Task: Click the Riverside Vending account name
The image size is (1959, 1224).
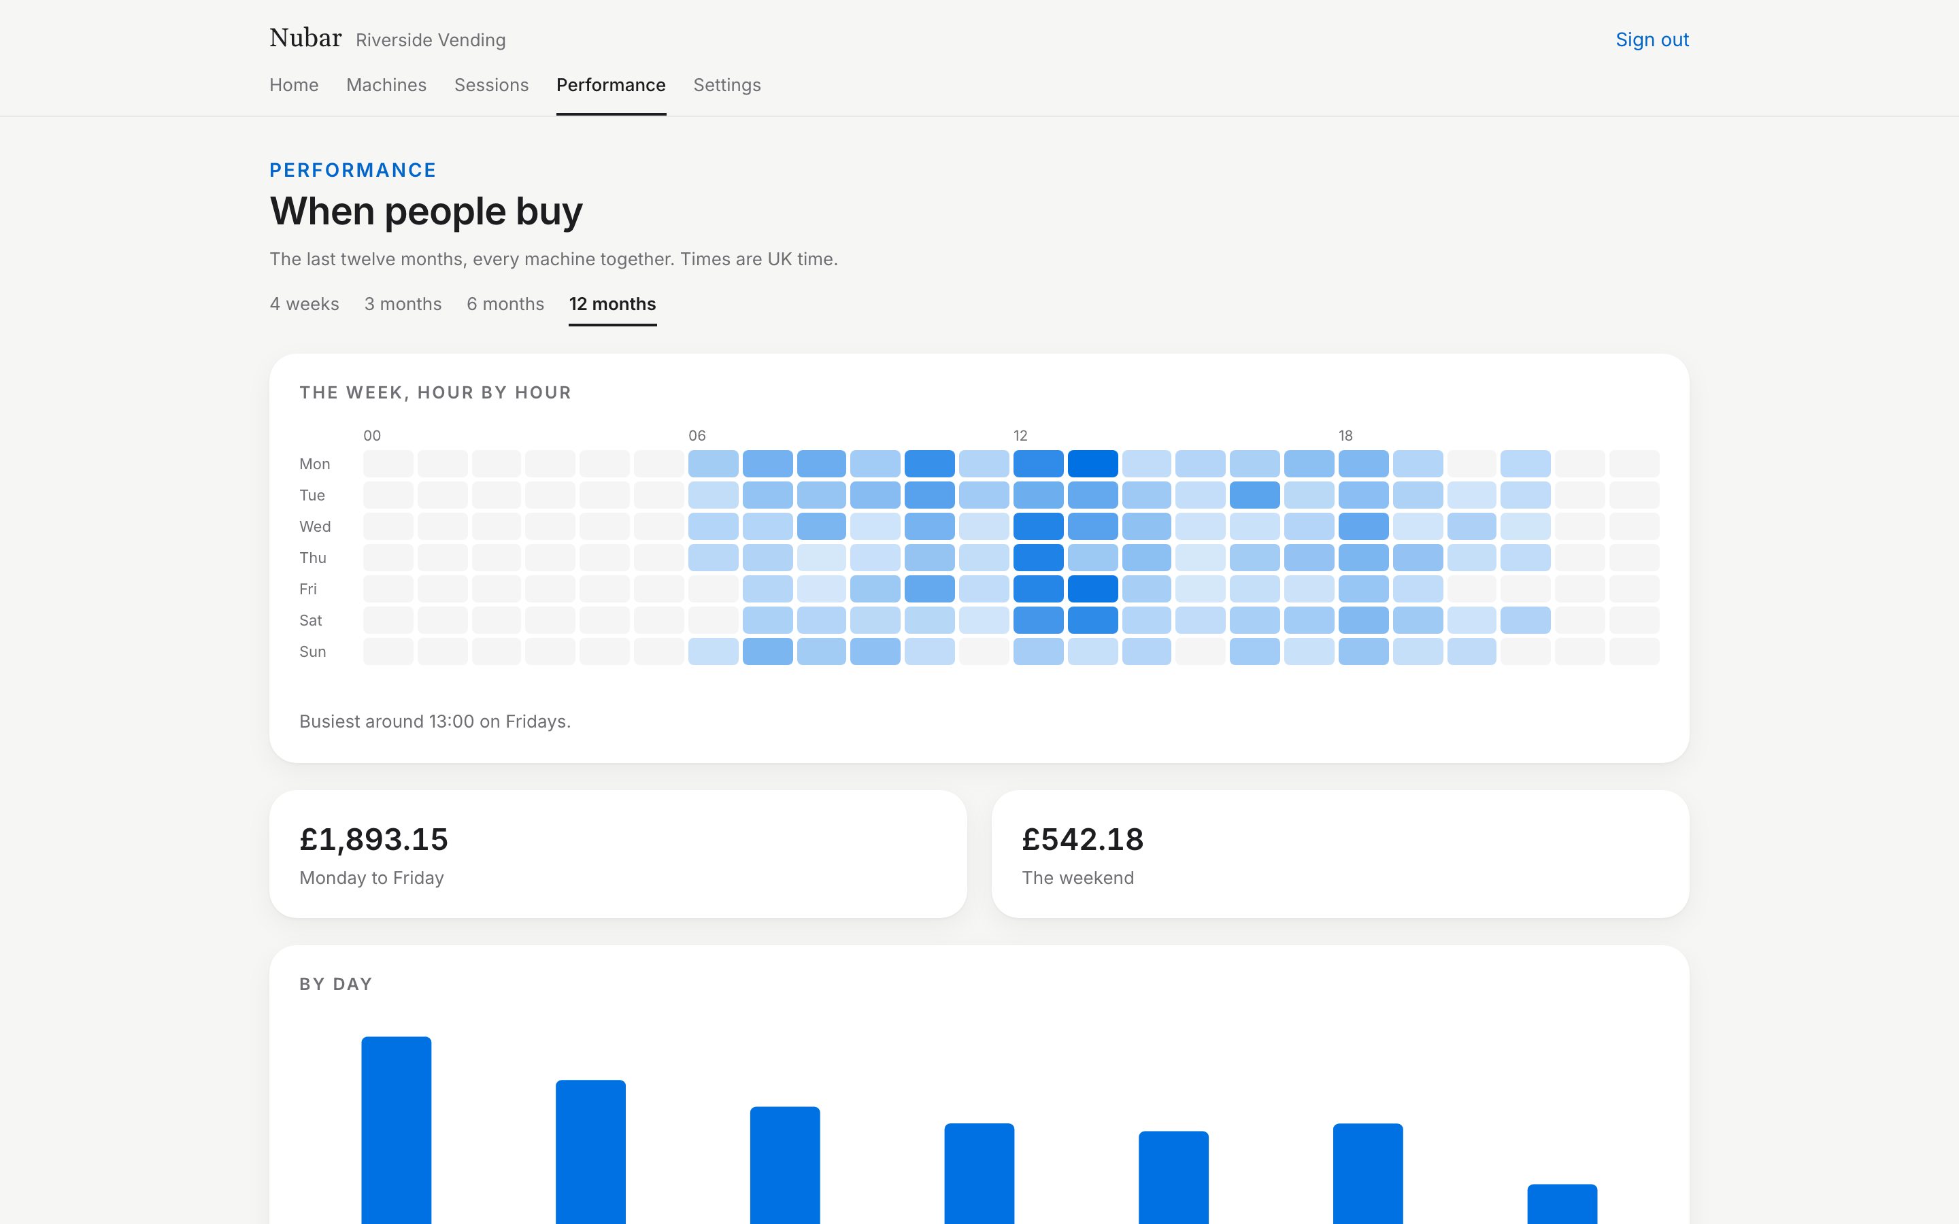Action: 431,41
